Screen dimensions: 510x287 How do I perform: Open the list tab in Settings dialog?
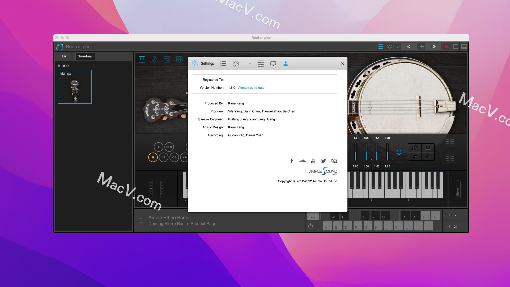[223, 64]
